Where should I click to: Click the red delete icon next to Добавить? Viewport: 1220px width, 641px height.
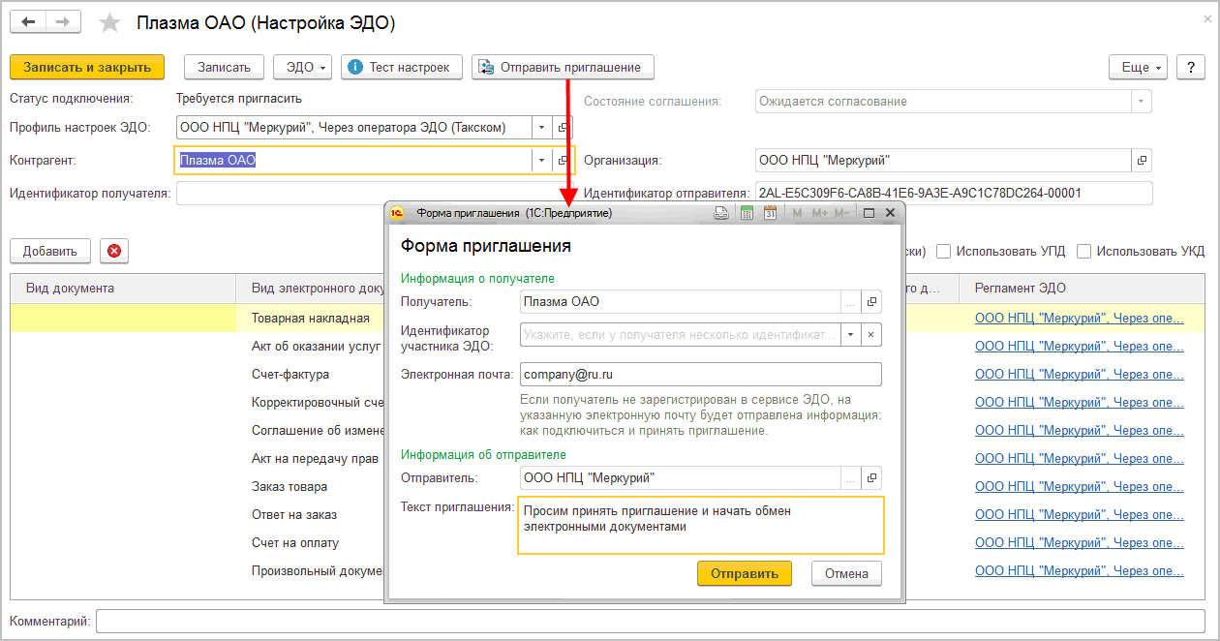coord(114,251)
